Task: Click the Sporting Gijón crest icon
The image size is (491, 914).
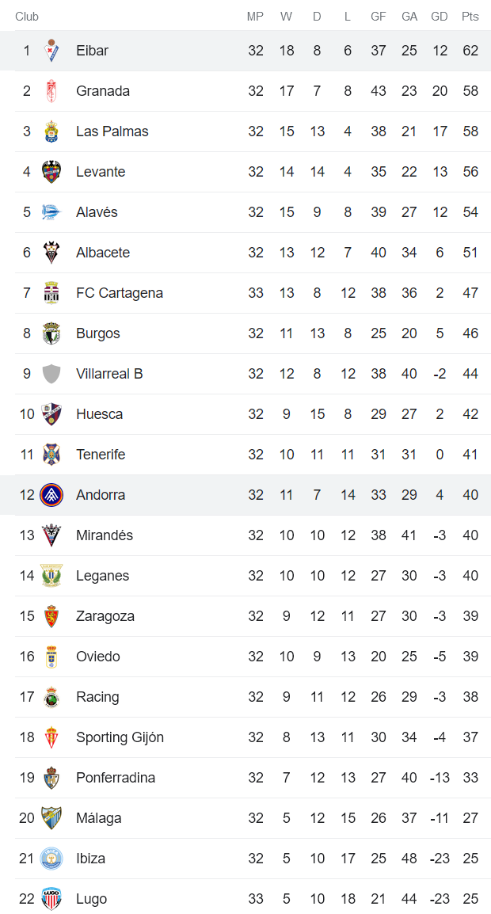Action: [51, 737]
